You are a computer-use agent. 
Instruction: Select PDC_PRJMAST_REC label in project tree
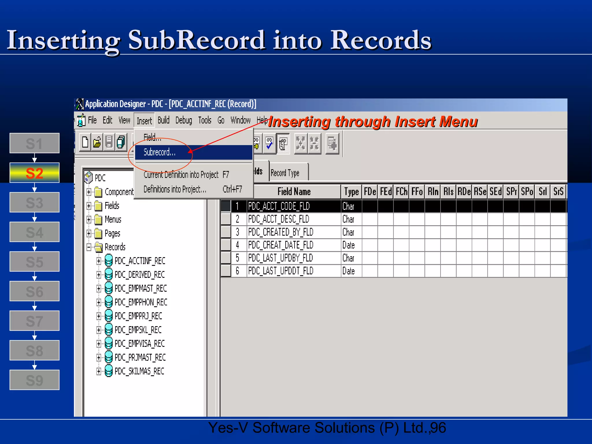click(140, 358)
